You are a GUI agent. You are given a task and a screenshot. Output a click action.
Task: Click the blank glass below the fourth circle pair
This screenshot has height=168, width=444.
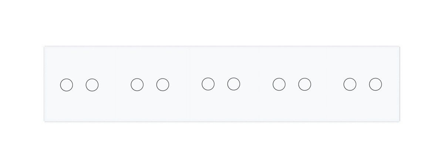coord(292,106)
